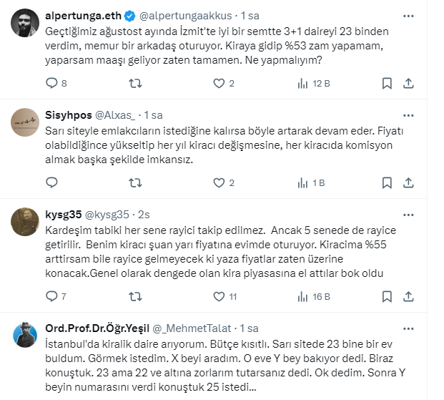Image resolution: width=444 pixels, height=400 pixels.
Task: Like the alpertunga.eth tweet
Action: [x=221, y=84]
